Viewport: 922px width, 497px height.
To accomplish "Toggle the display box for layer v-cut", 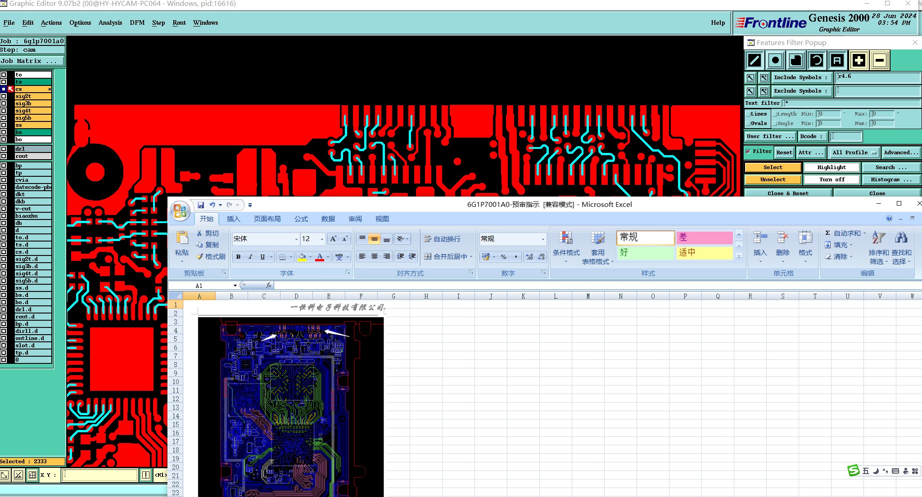I will [x=4, y=209].
